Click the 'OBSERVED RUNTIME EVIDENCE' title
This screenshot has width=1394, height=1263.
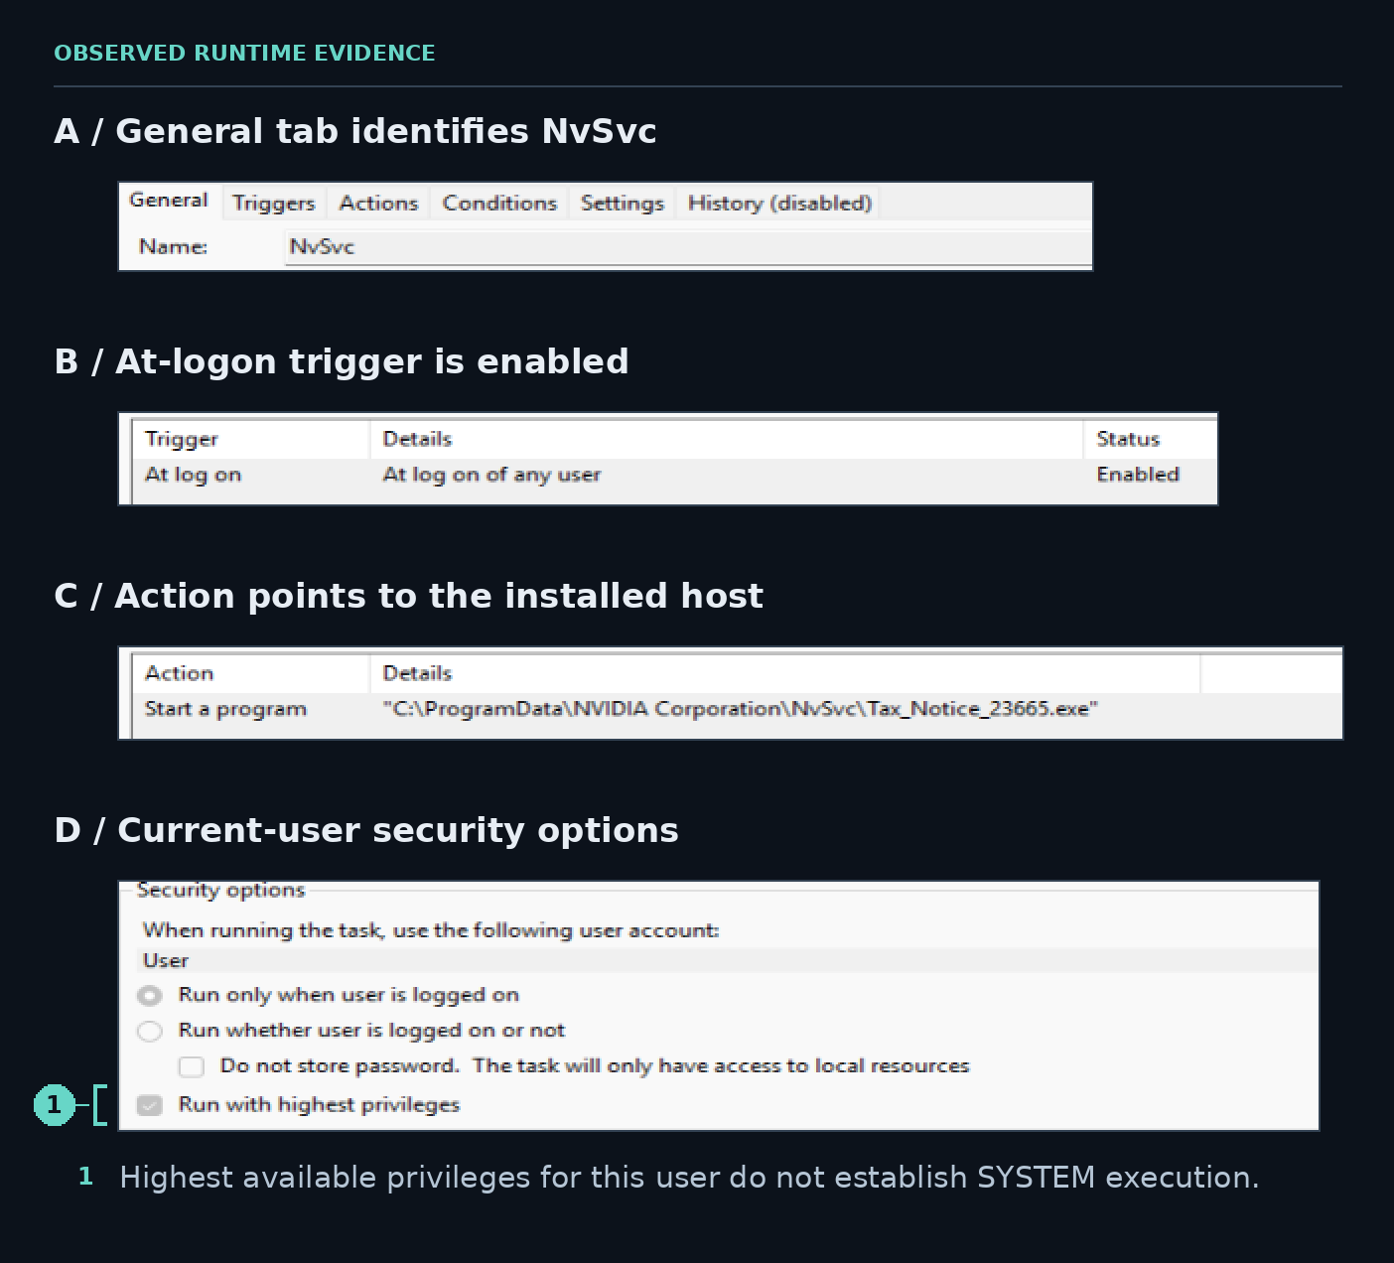click(x=244, y=54)
